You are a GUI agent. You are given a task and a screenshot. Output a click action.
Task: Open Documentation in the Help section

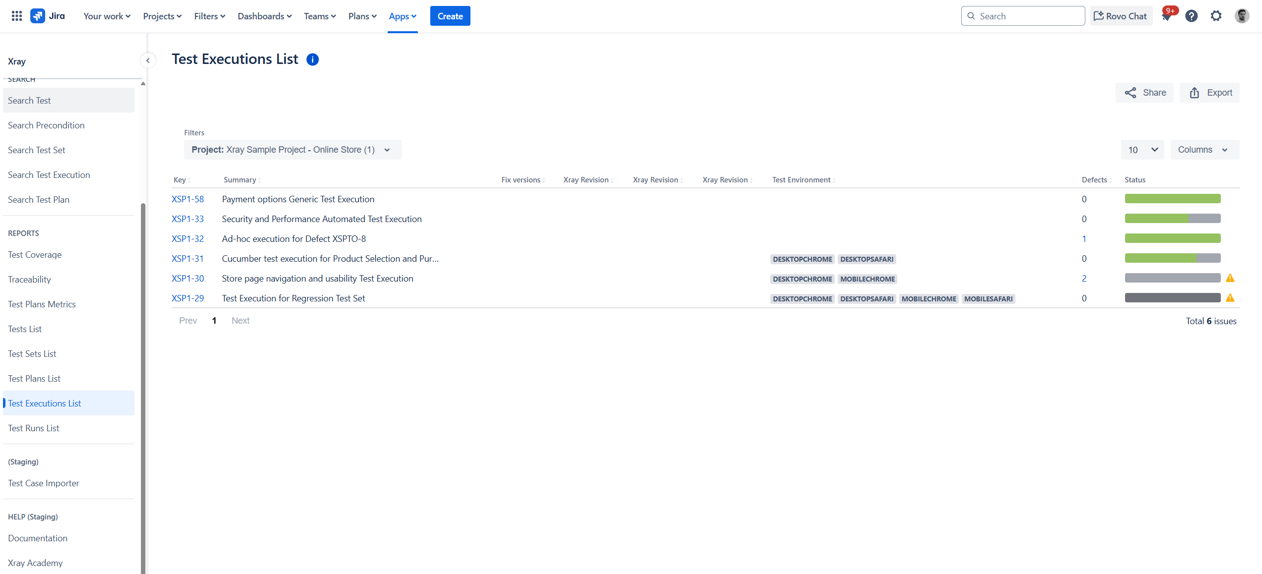tap(68, 538)
